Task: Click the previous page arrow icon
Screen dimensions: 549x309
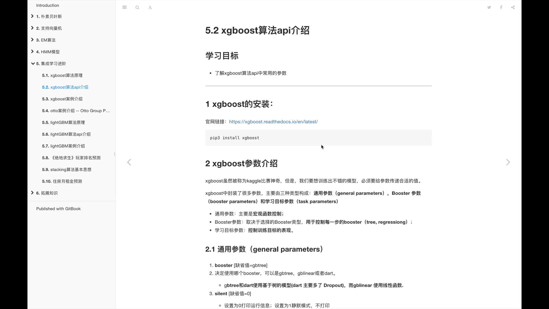Action: pos(129,162)
